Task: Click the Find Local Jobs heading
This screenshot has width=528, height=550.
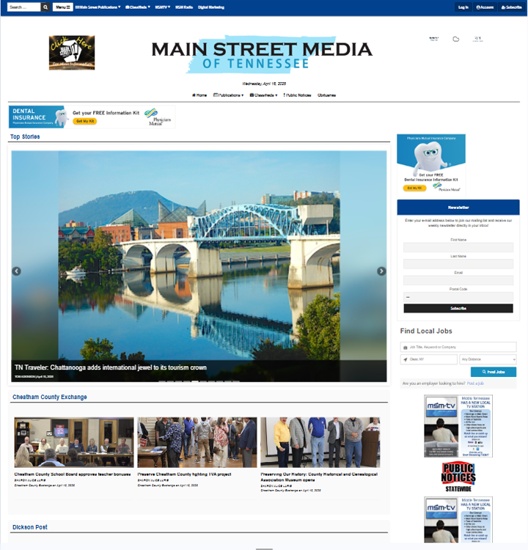Action: click(426, 331)
